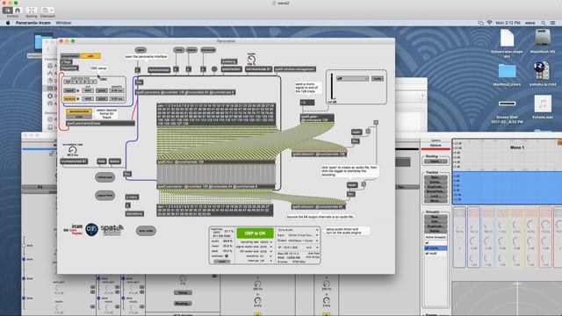Image resolution: width=562 pixels, height=316 pixels.
Task: Edit the receive port number field
Action: (88, 98)
